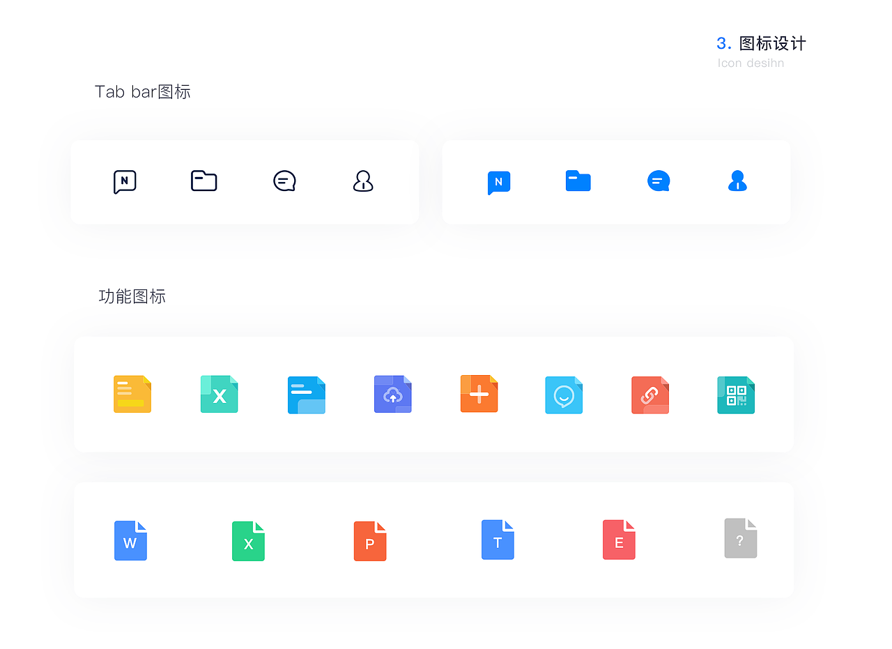
Task: Open the teal X spreadsheet function icon
Action: 220,395
